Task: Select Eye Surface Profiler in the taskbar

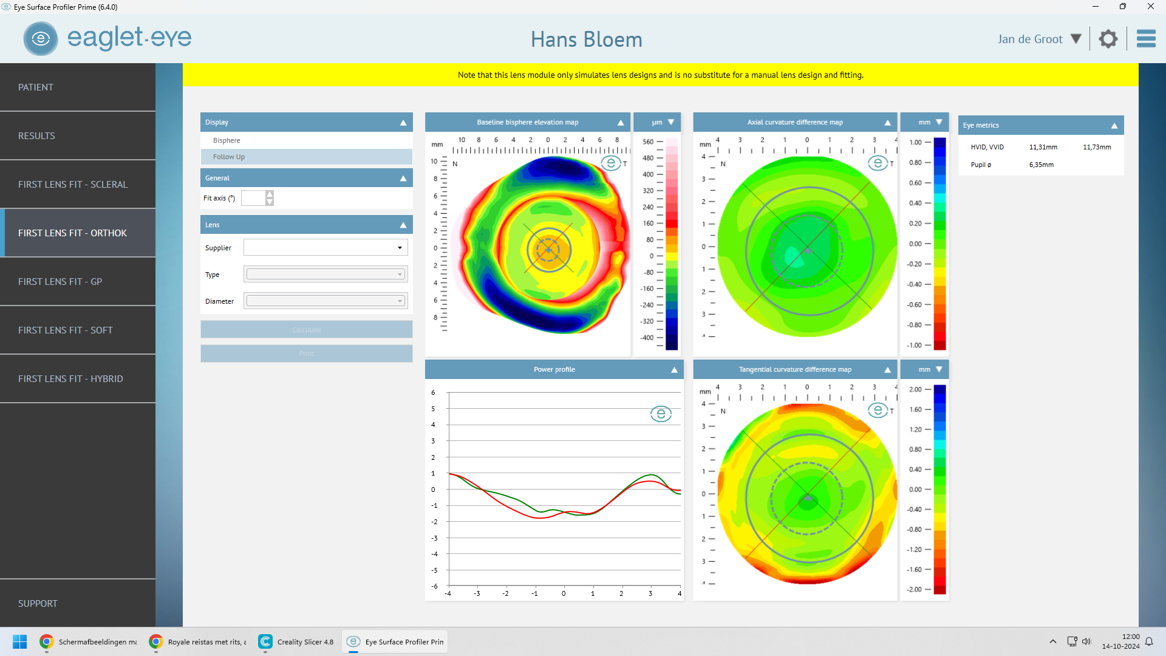Action: pyautogui.click(x=394, y=641)
